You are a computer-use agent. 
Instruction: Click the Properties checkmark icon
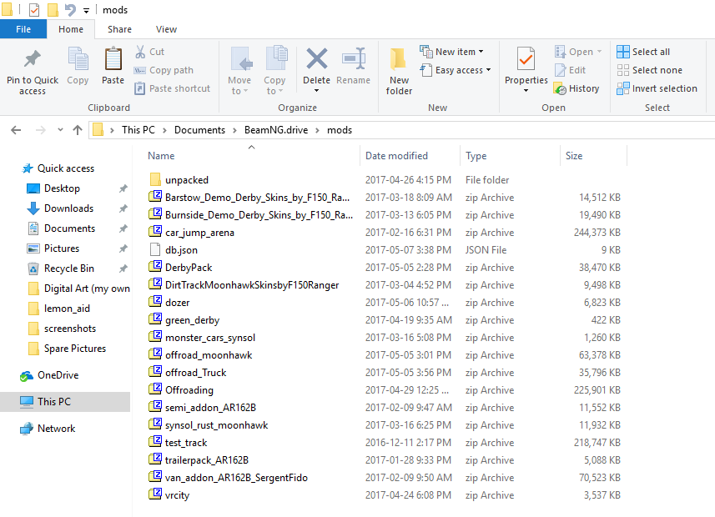pyautogui.click(x=526, y=58)
